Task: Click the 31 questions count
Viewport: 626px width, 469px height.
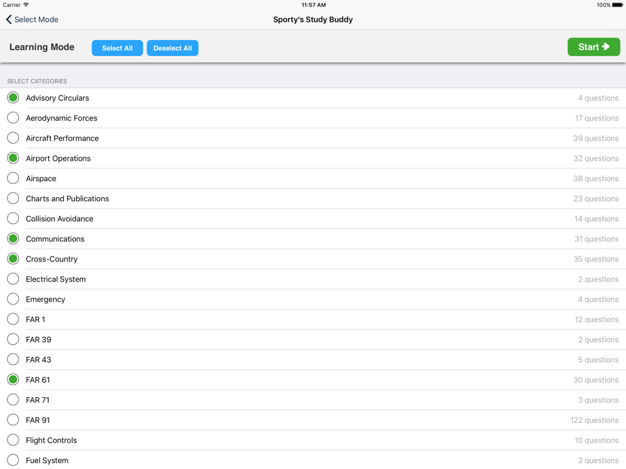Action: click(x=597, y=239)
